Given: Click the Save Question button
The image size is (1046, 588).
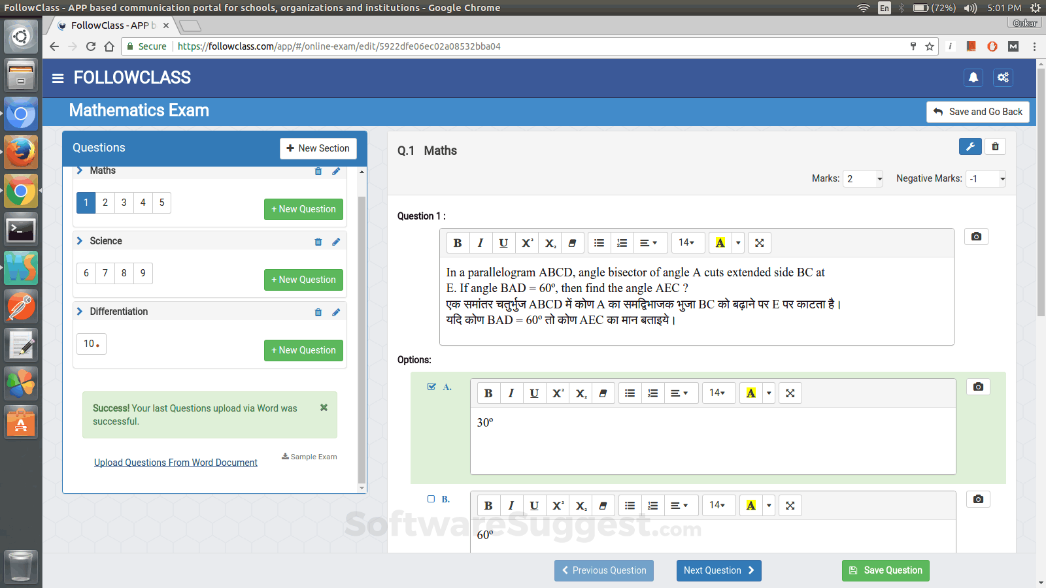Looking at the screenshot, I should 886,570.
